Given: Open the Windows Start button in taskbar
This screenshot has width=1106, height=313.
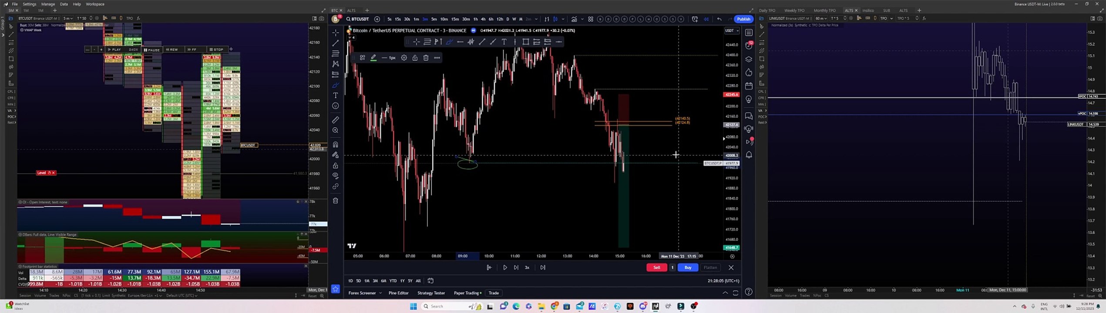Looking at the screenshot, I should [413, 306].
